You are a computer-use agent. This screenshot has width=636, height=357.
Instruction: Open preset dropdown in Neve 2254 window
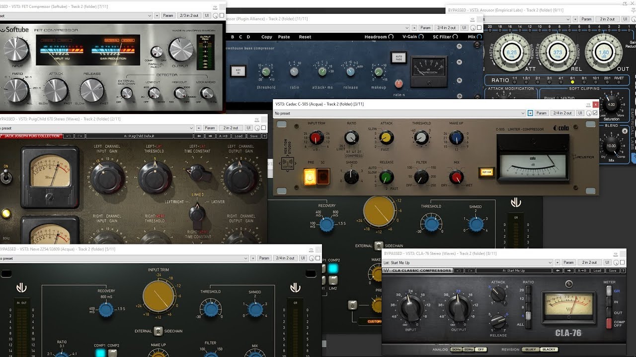pyautogui.click(x=124, y=258)
